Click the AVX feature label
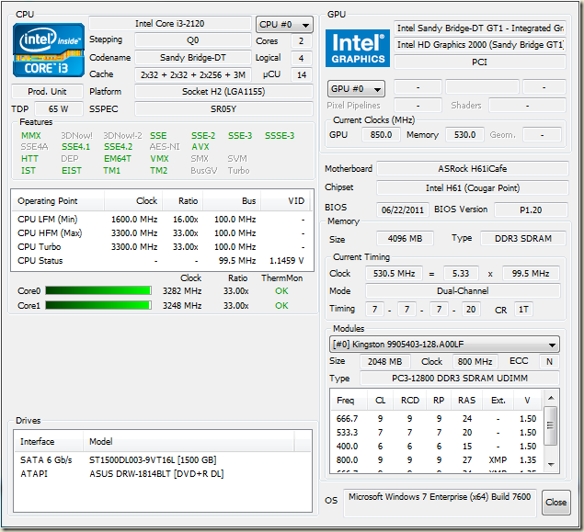Image resolution: width=584 pixels, height=532 pixels. (200, 147)
